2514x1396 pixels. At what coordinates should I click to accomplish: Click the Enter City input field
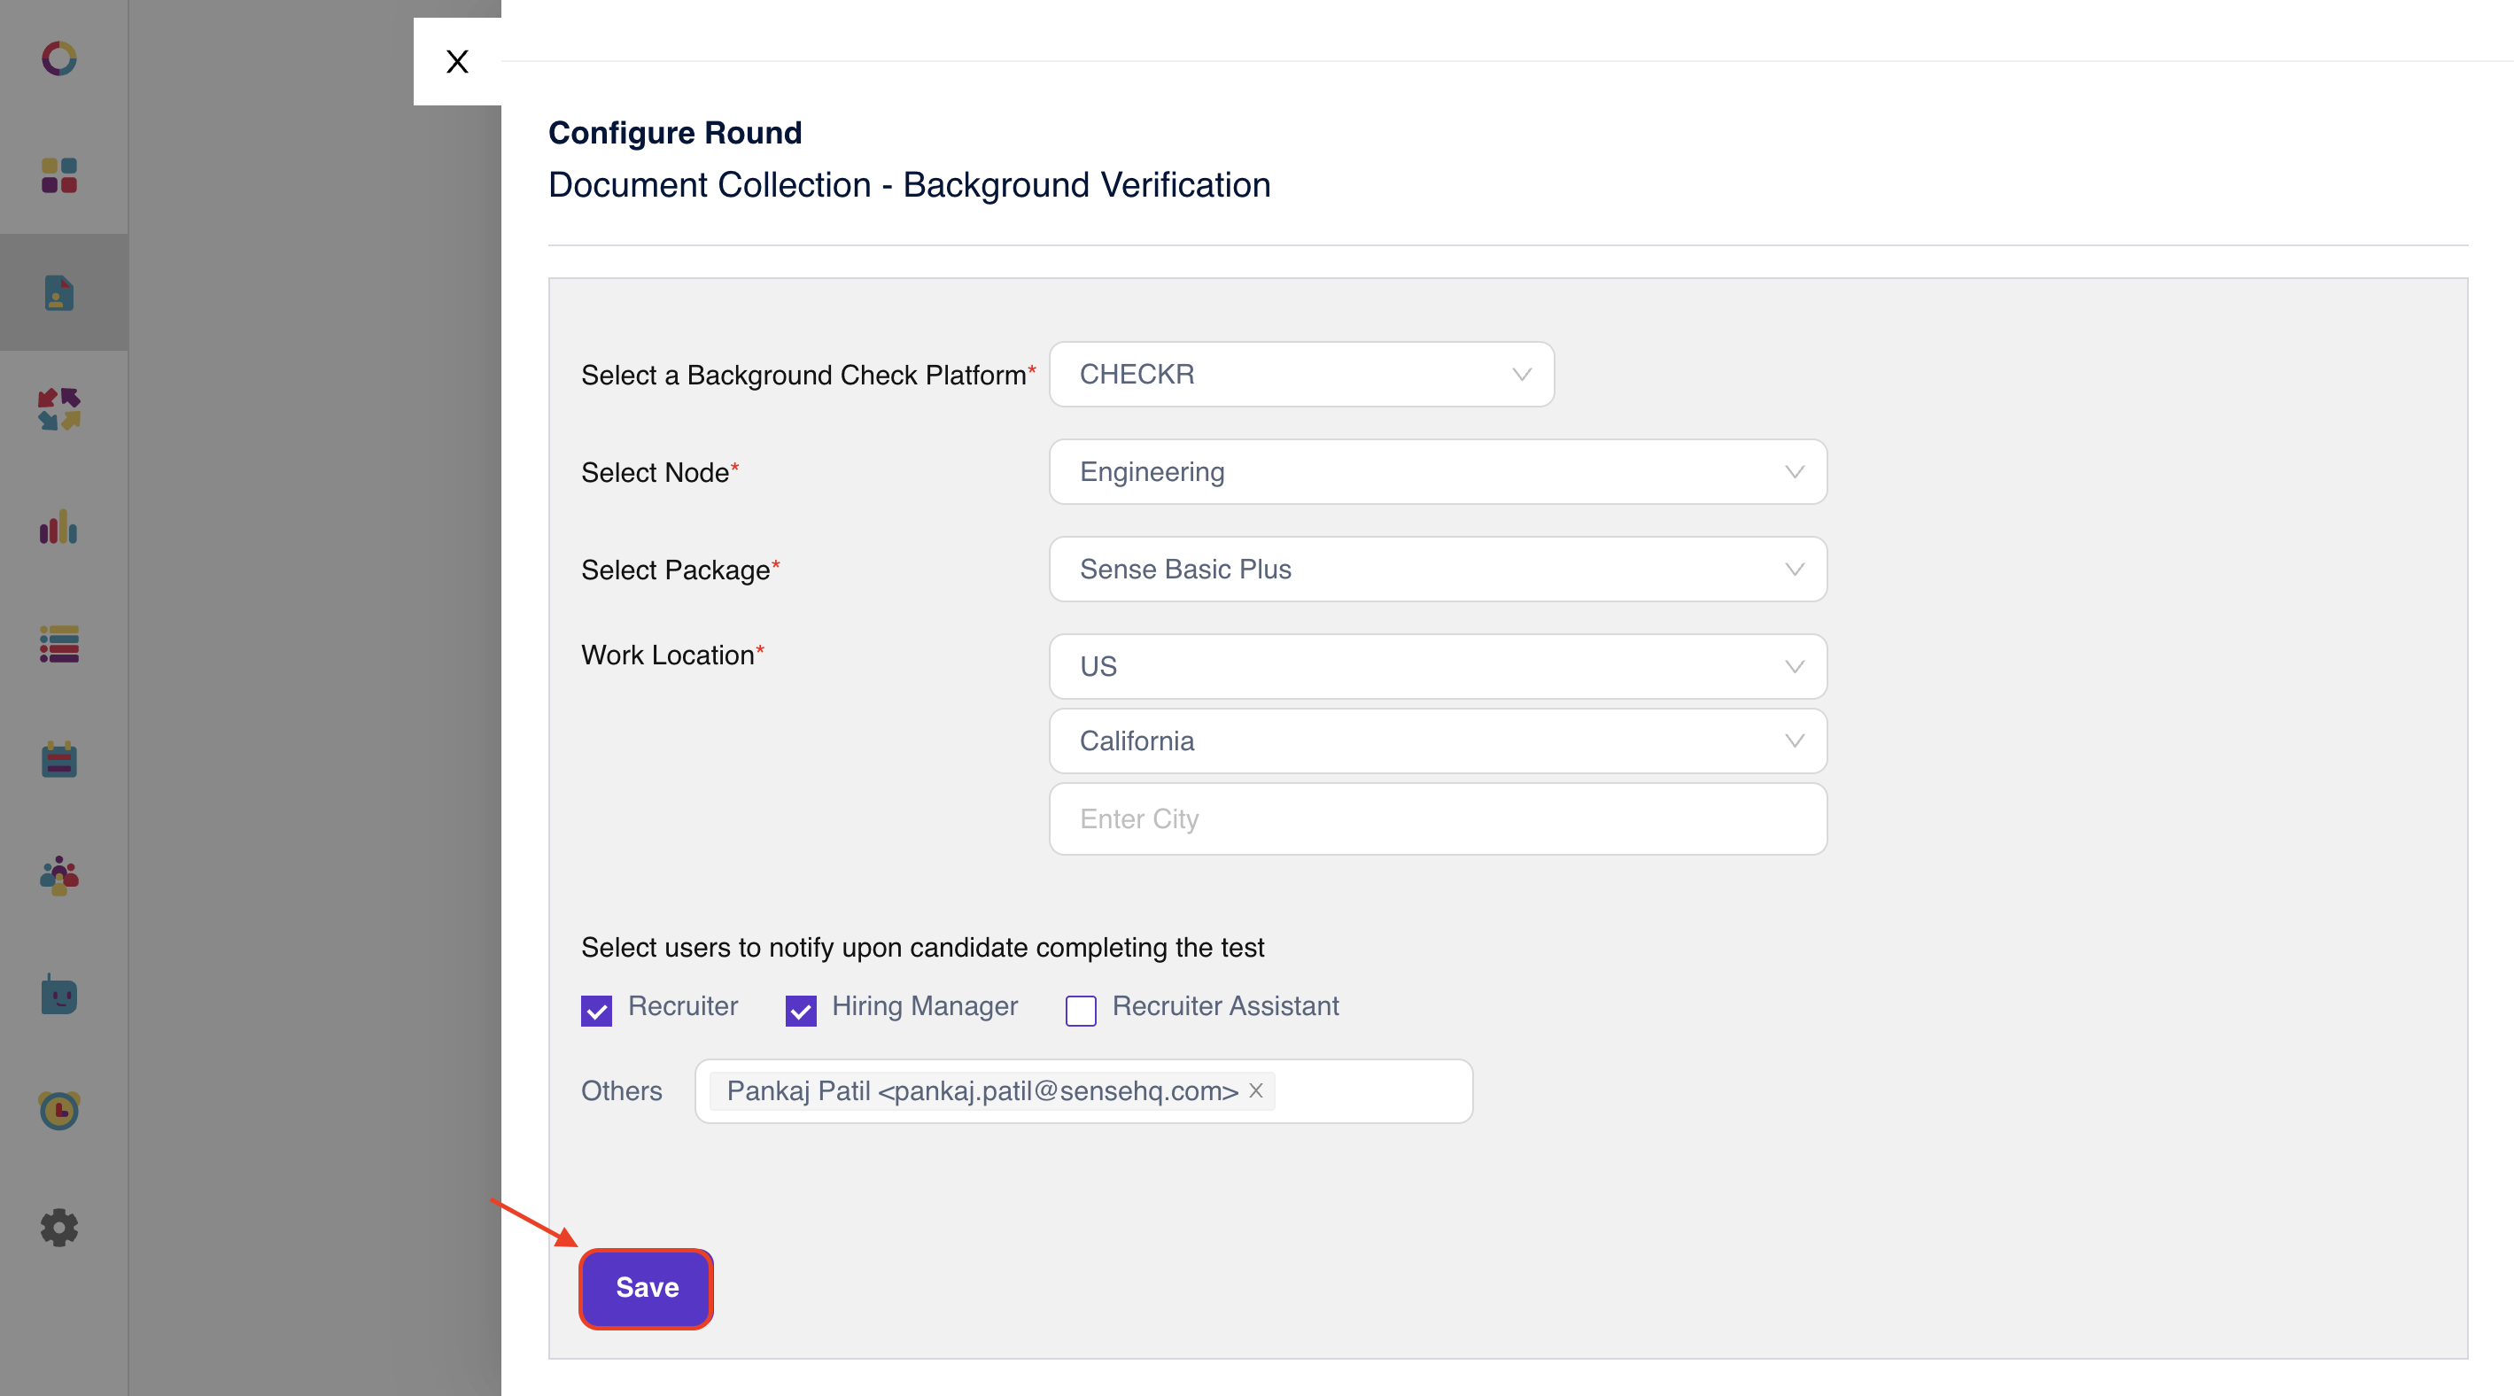(x=1438, y=819)
